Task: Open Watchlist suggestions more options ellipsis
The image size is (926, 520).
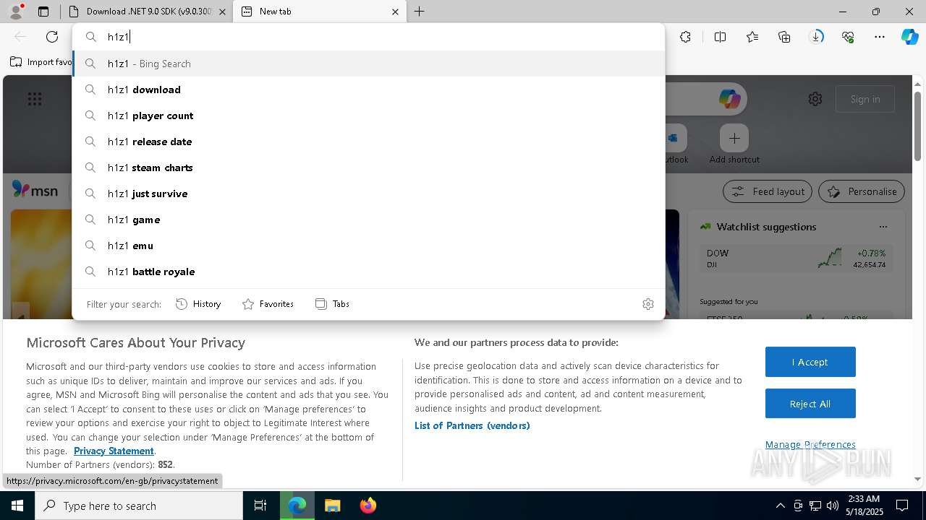Action: click(x=883, y=227)
